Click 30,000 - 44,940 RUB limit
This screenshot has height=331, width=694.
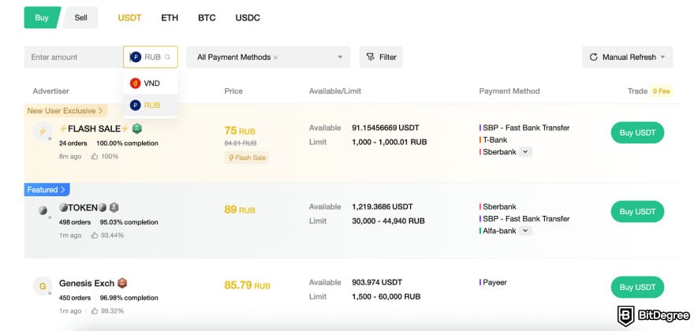click(388, 221)
